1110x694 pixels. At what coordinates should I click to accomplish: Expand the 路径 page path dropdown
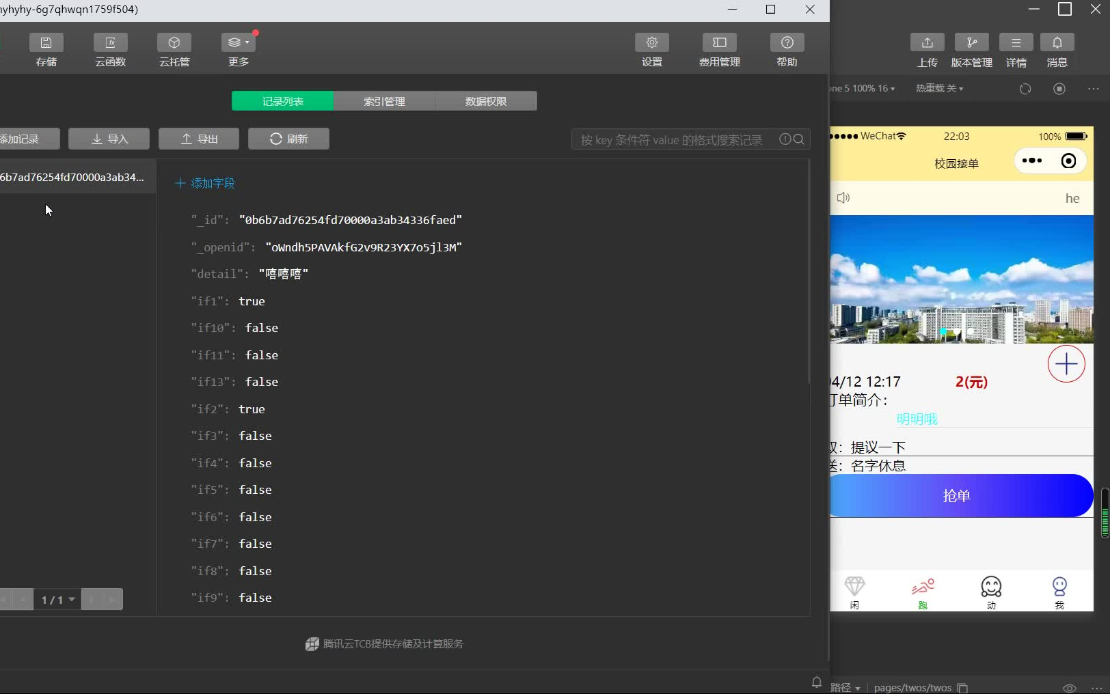(x=845, y=687)
